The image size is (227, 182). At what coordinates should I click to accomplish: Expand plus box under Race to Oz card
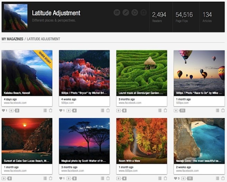[176, 110]
